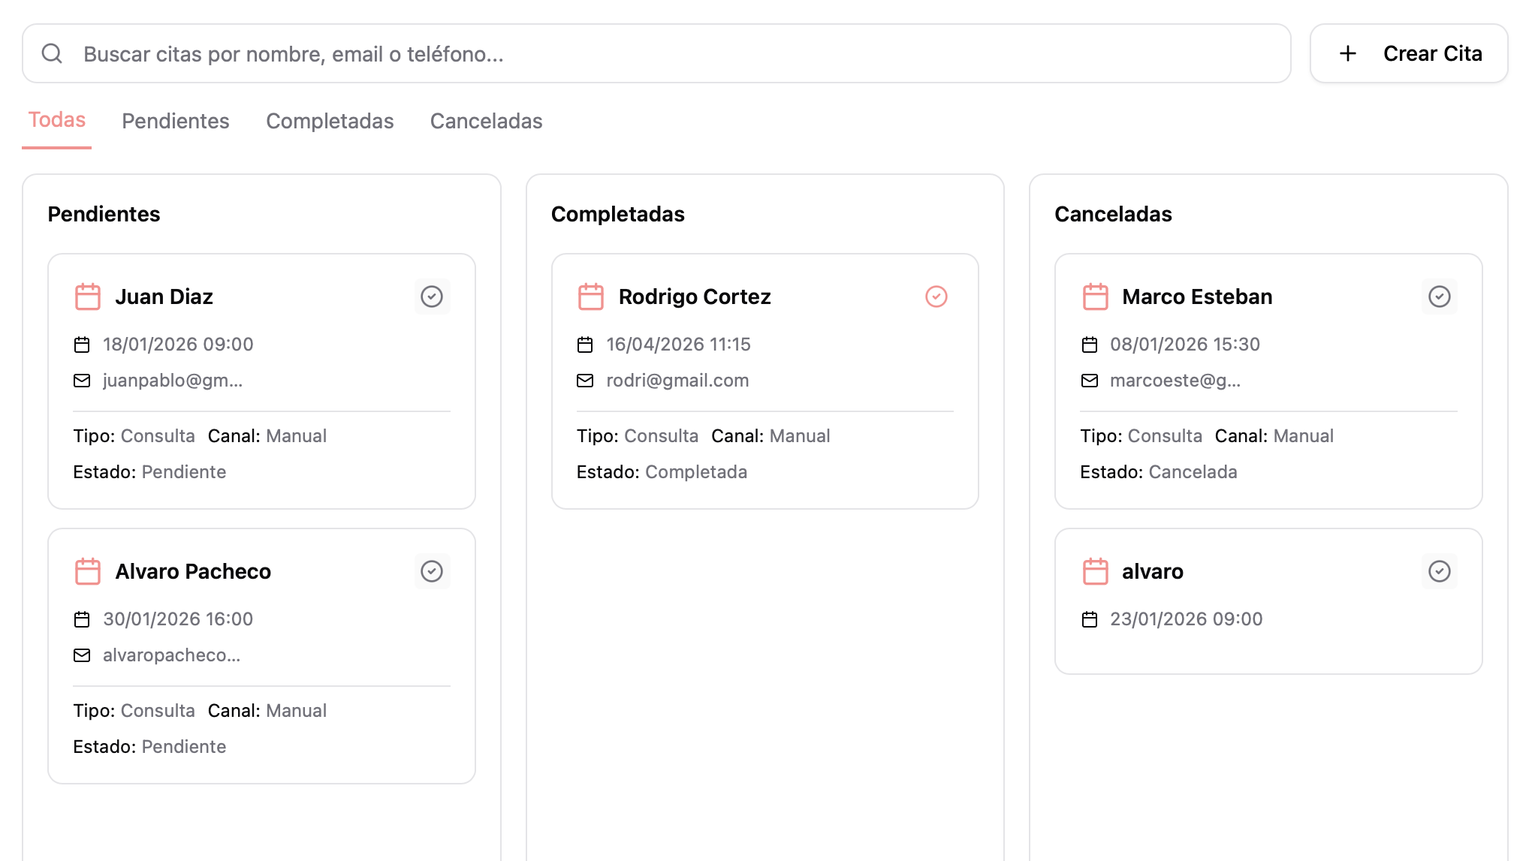The width and height of the screenshot is (1532, 861).
Task: Click the small date icon beside 30/01/2026 16:00
Action: (x=82, y=619)
